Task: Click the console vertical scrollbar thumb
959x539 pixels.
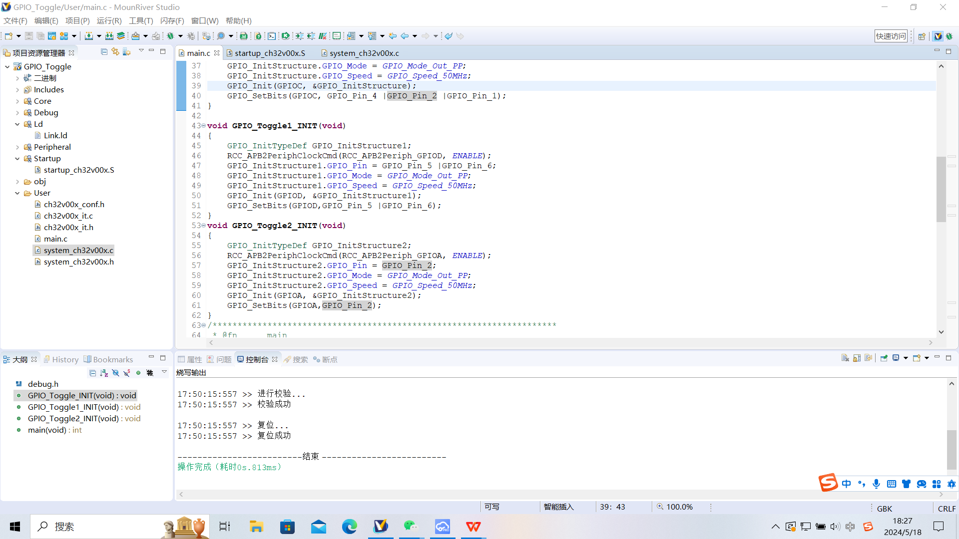Action: tap(952, 449)
